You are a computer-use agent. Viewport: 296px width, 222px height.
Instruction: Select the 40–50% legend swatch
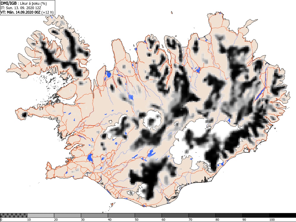coord(121,215)
